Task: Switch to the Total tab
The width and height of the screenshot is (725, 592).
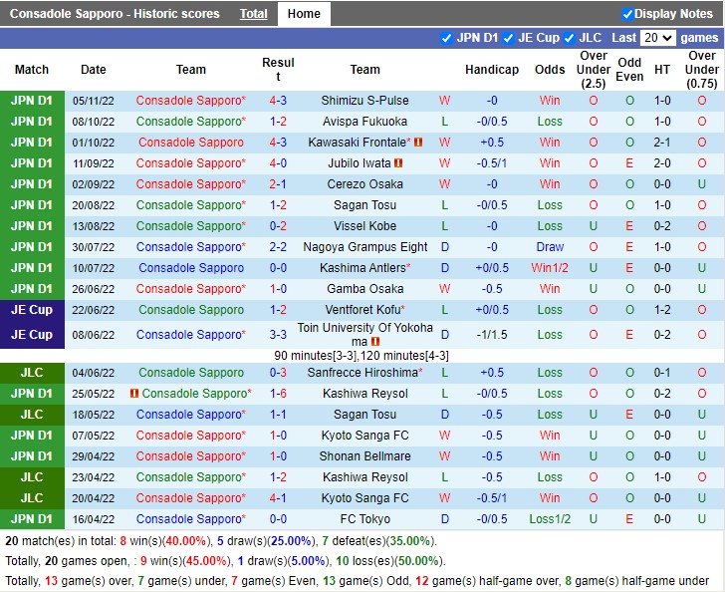Action: coord(253,14)
